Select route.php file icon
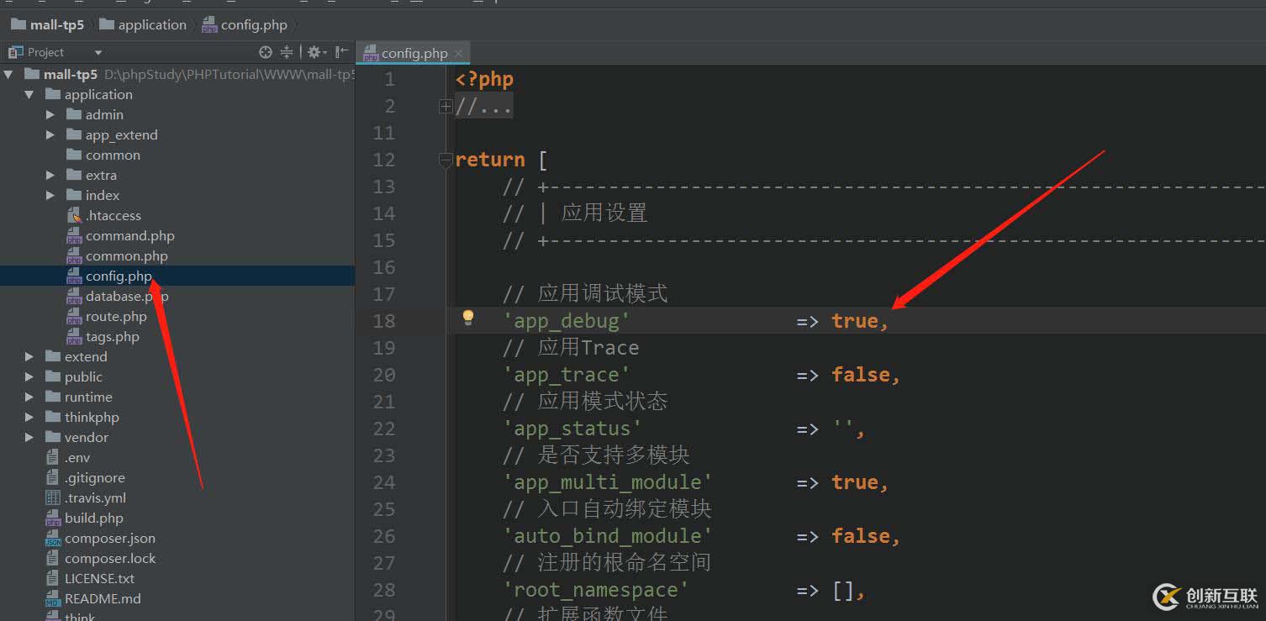Image resolution: width=1266 pixels, height=621 pixels. tap(73, 317)
